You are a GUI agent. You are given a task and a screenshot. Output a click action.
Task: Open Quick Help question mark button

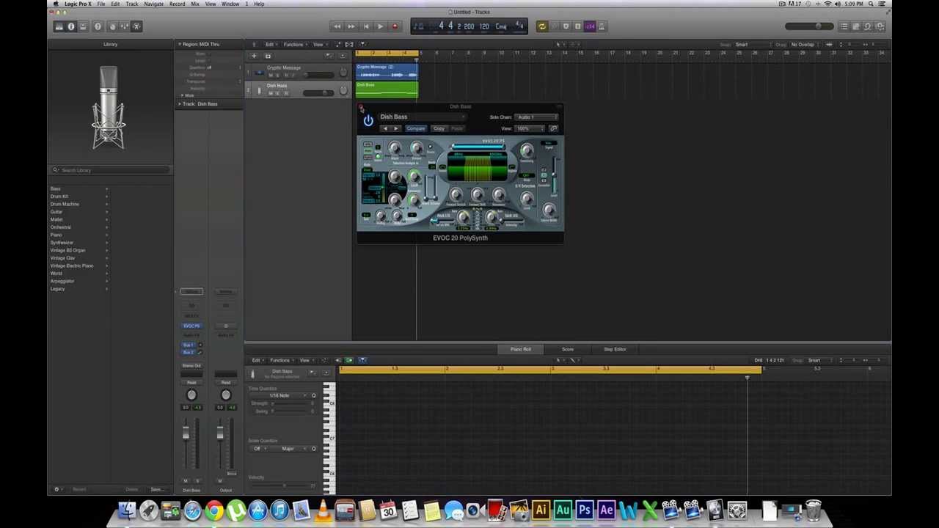[x=98, y=26]
